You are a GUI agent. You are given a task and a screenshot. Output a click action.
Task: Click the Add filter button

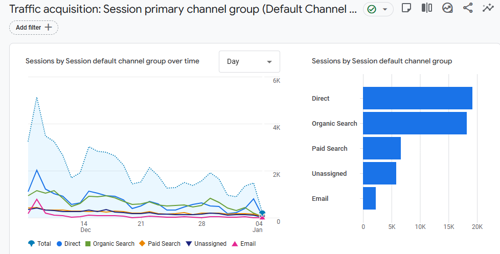pyautogui.click(x=34, y=28)
